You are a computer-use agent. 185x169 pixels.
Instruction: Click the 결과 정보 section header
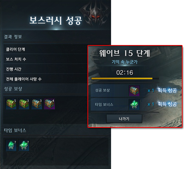click(13, 37)
